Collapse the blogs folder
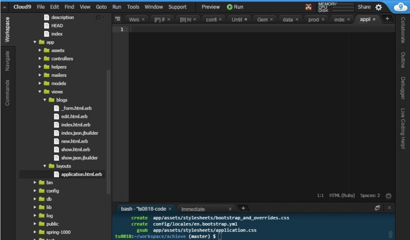The width and height of the screenshot is (410, 240). [45, 99]
